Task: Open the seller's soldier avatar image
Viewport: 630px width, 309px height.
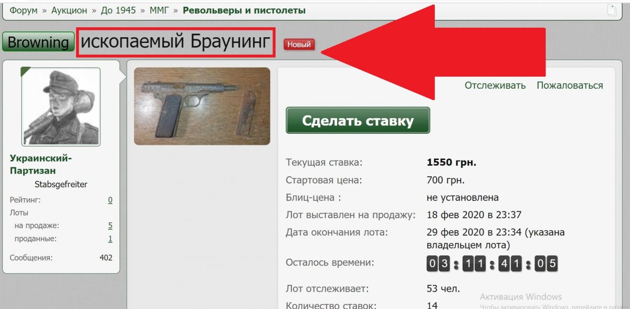Action: click(61, 106)
